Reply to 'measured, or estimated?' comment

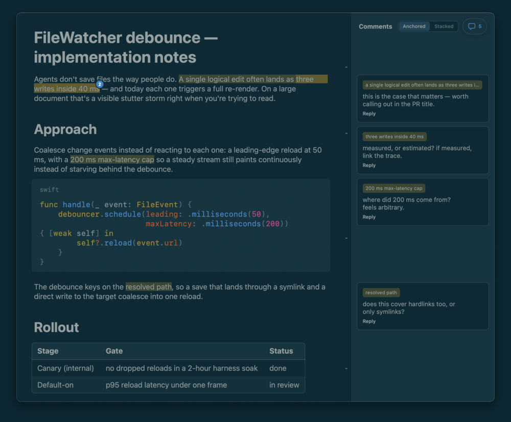(369, 165)
